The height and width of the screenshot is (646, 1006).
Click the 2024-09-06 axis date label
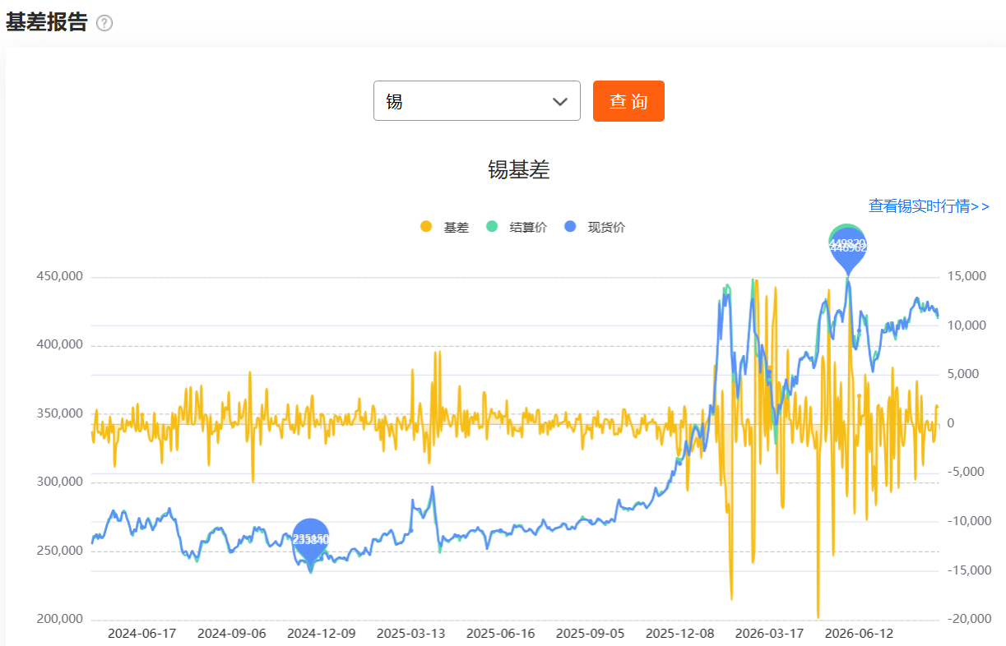pyautogui.click(x=232, y=634)
